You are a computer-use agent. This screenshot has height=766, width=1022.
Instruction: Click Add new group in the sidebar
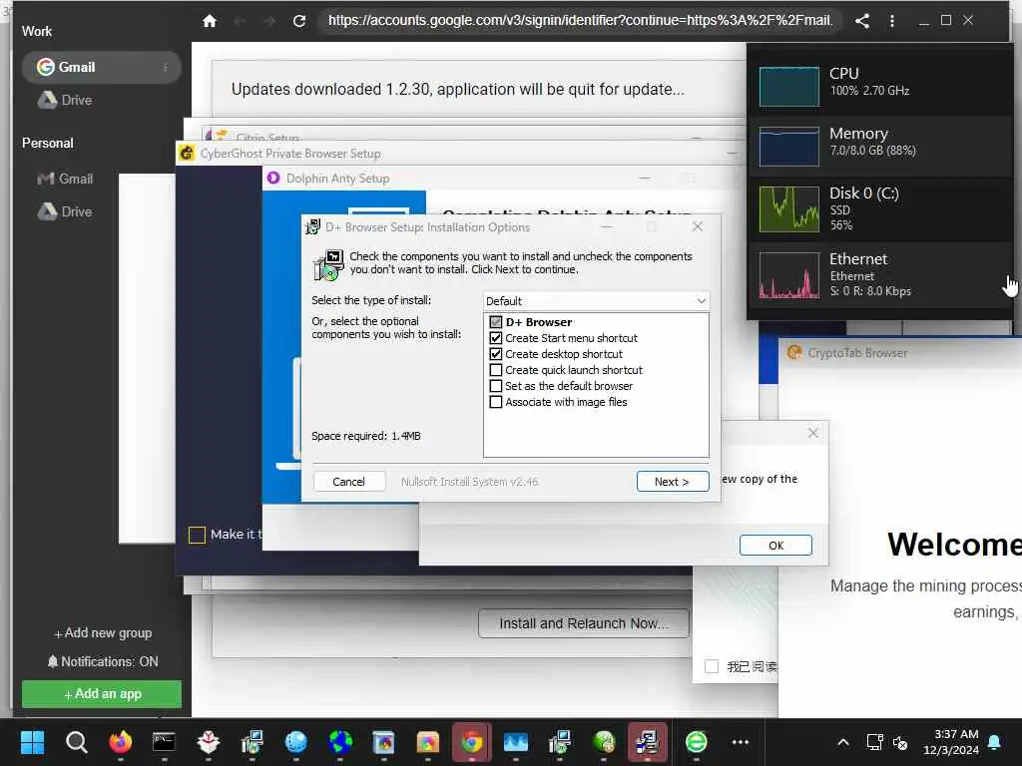point(103,633)
